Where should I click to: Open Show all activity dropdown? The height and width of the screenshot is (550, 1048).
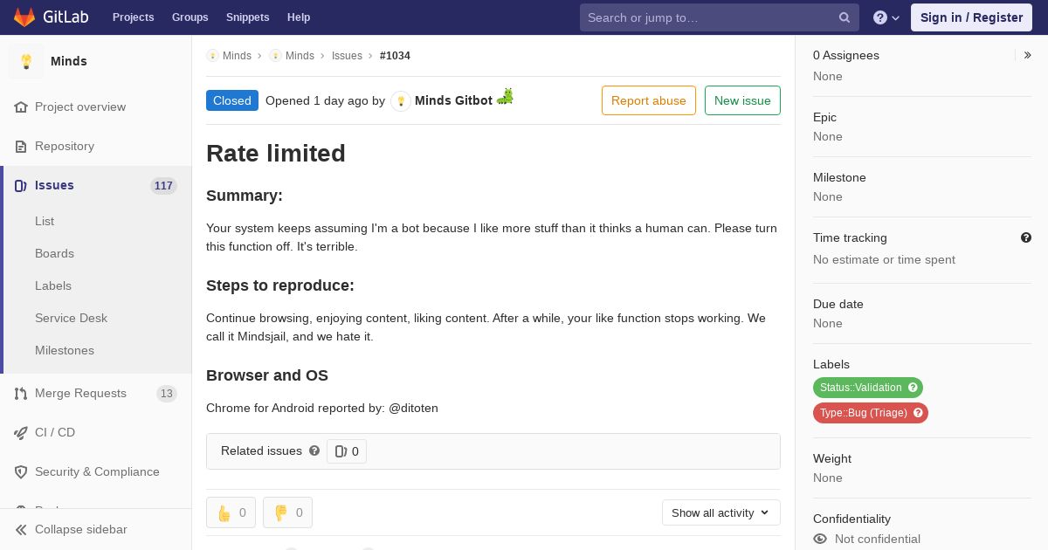pyautogui.click(x=721, y=512)
